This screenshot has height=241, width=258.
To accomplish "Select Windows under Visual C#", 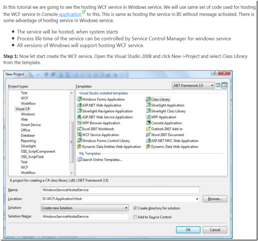I will [28, 114].
